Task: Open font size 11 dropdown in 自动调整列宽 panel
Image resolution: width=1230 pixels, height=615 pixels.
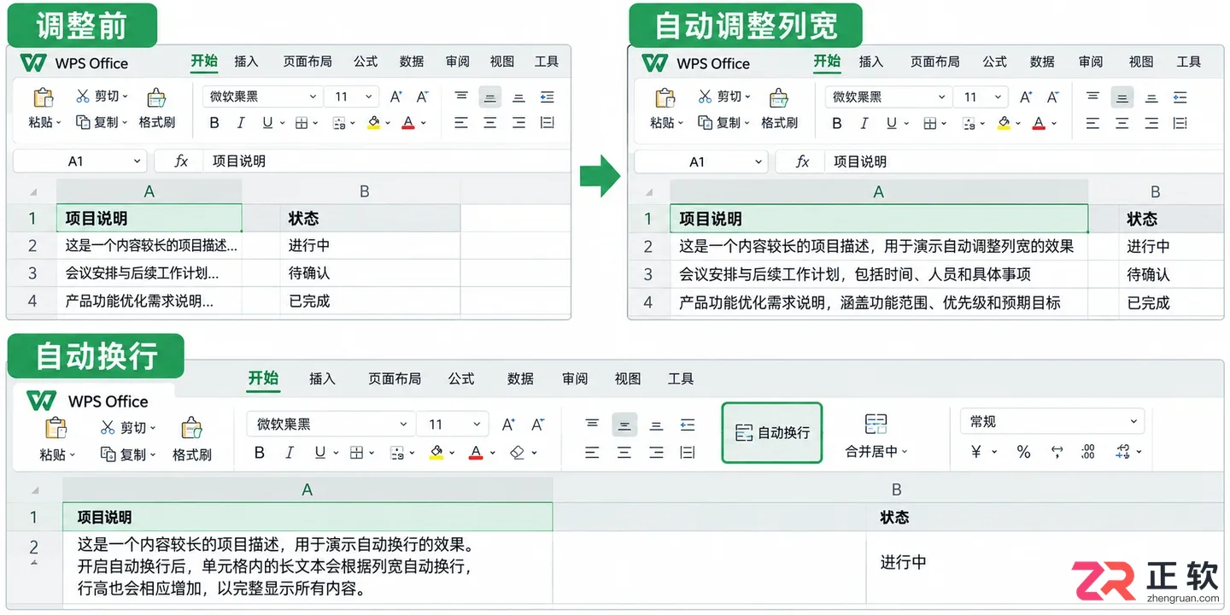Action: coord(981,97)
